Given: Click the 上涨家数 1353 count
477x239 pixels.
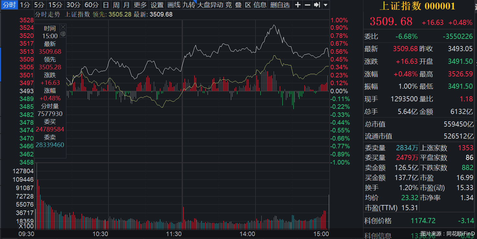Looking at the screenshot, I should click(x=466, y=148).
